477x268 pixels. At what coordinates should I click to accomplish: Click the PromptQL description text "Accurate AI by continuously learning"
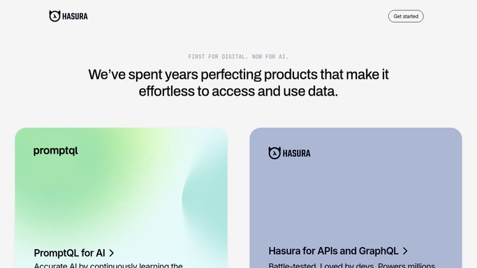tap(108, 265)
